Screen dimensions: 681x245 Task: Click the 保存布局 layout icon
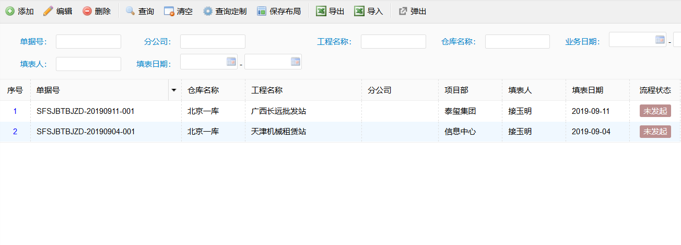262,11
